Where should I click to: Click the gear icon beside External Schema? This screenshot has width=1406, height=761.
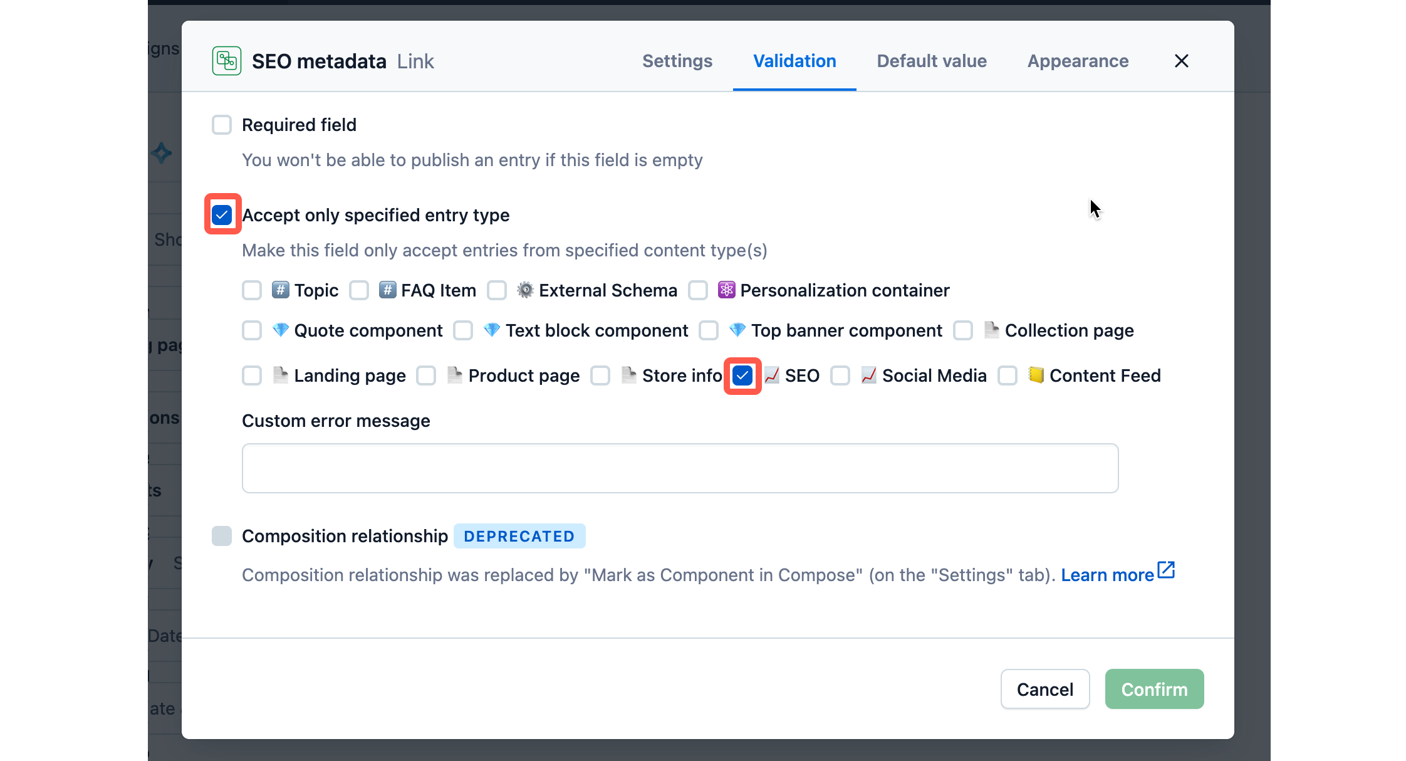pos(525,290)
